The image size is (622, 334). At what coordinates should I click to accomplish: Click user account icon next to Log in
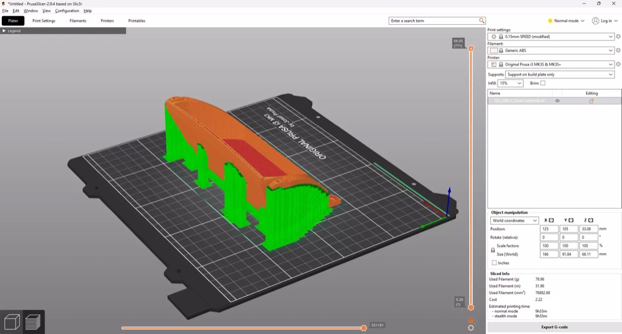[x=595, y=21]
